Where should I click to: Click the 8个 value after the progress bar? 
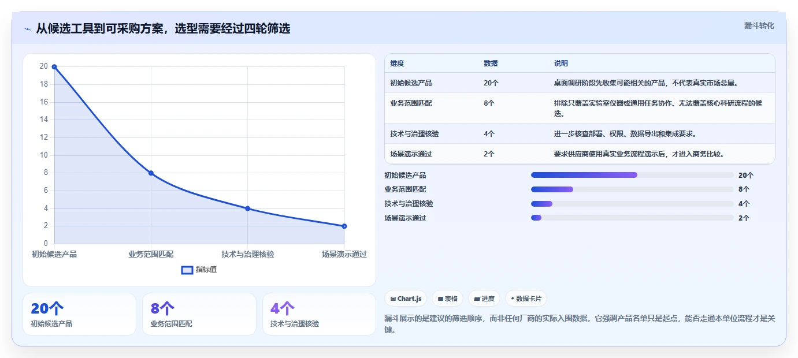click(744, 189)
